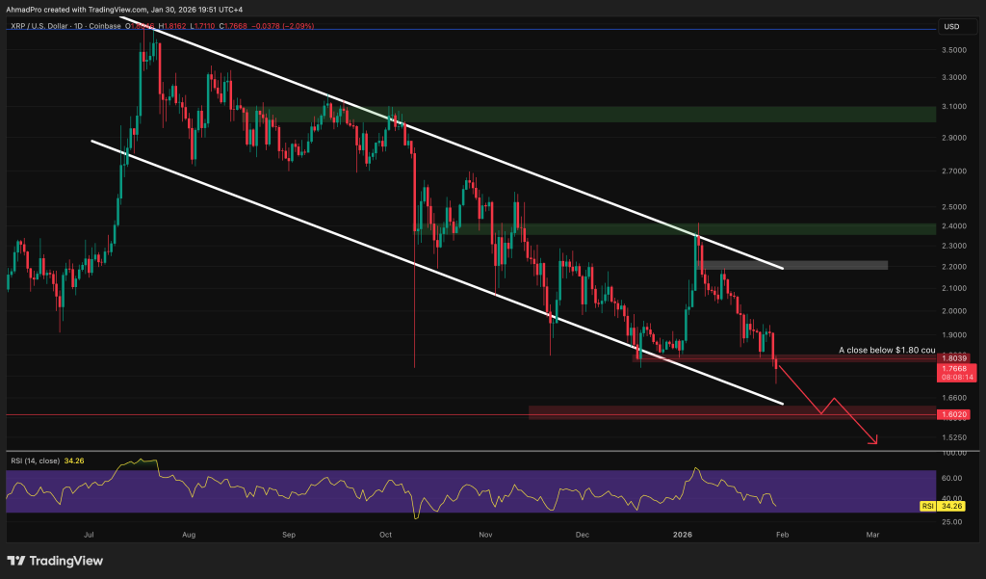Click the 2026 label on time axis
This screenshot has width=986, height=579.
point(683,535)
